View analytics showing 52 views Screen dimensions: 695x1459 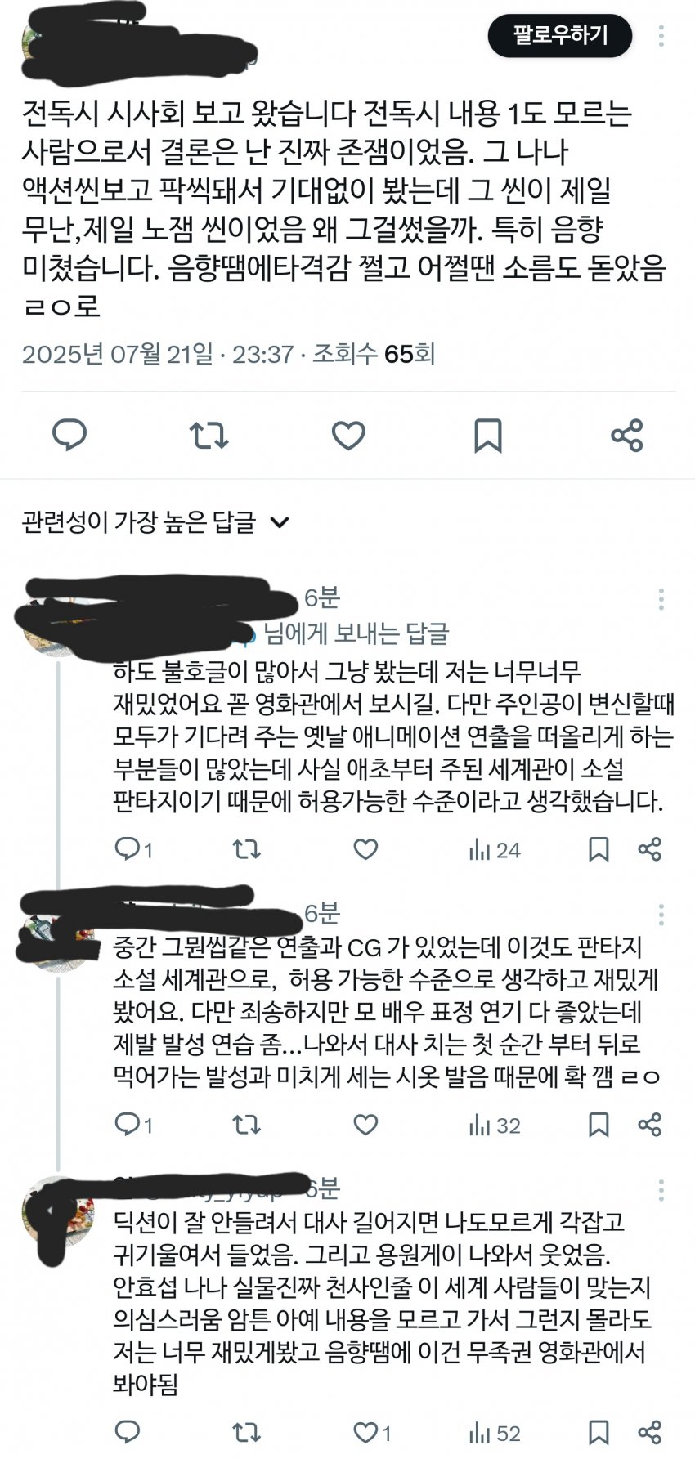[x=495, y=1433]
